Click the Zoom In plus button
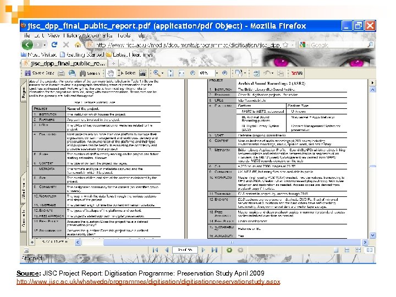 tap(224, 73)
